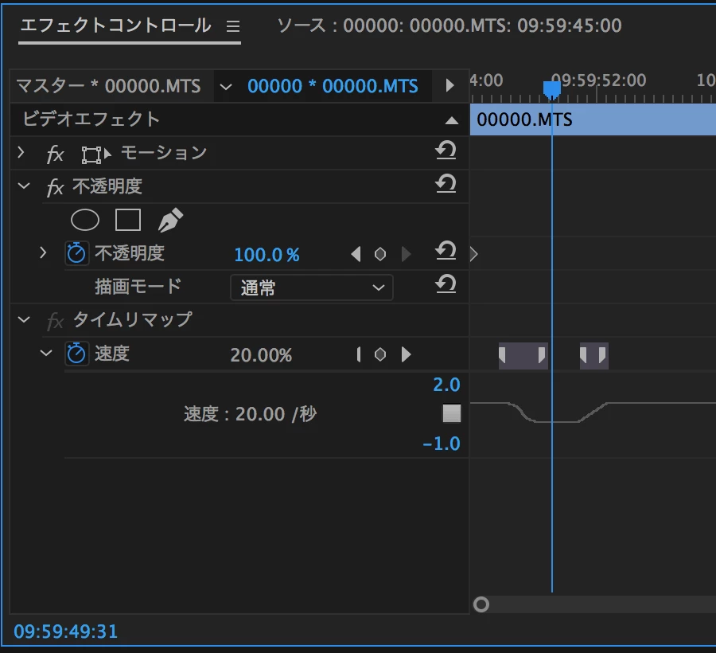716x653 pixels.
Task: Go to next 不透明度 keyframe
Action: 406,253
